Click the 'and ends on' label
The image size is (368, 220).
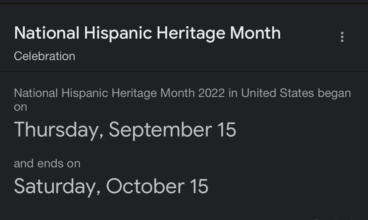47,163
